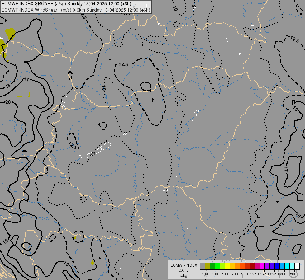
Task: Click the legend value 1750
Action: point(264,274)
